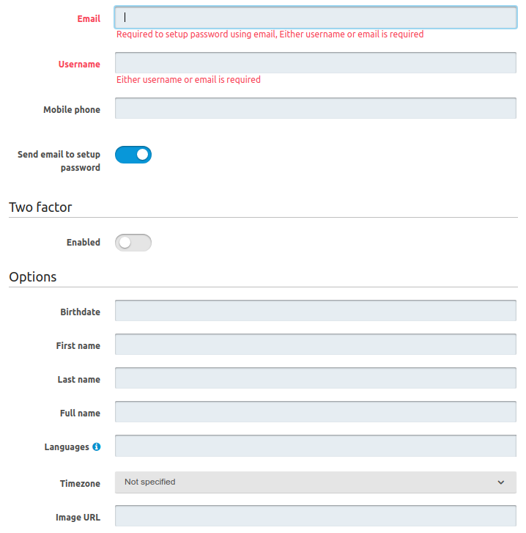Focus the Image URL field

pyautogui.click(x=315, y=516)
